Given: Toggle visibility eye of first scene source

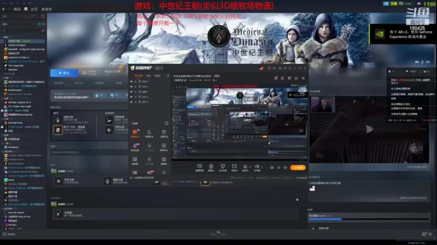Looking at the screenshot, I should 131,82.
